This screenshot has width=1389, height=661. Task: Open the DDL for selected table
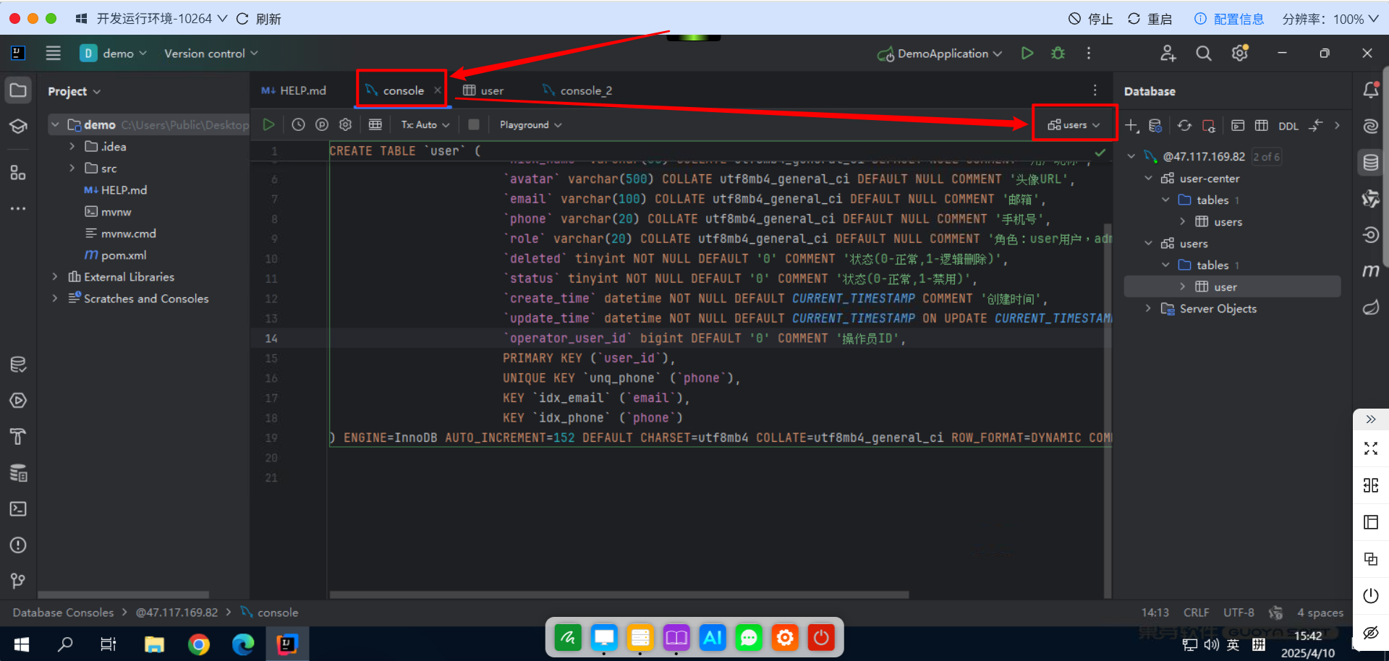tap(1288, 126)
